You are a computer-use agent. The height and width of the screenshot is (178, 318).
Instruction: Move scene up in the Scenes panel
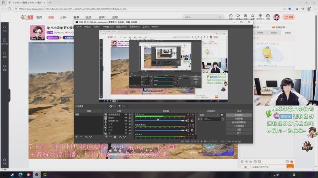pyautogui.click(x=86, y=137)
